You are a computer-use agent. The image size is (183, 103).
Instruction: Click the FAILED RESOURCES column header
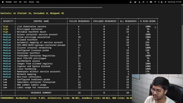[x=79, y=21]
